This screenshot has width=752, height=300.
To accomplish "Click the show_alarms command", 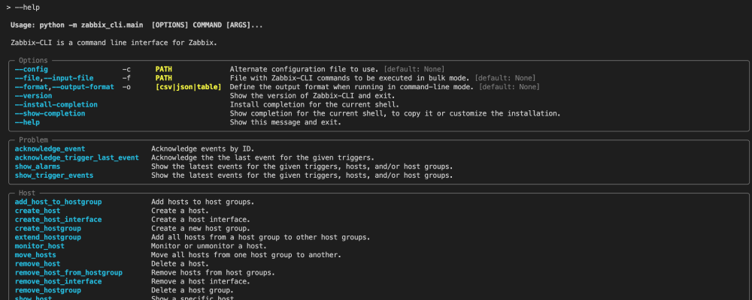I will pos(38,166).
